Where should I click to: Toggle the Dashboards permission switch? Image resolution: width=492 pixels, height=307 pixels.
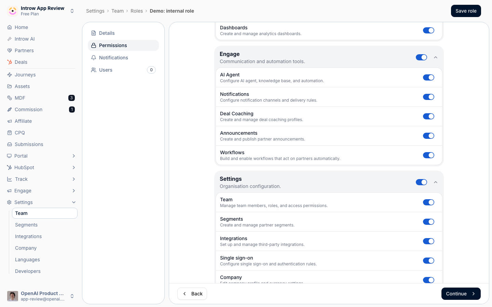tap(428, 30)
